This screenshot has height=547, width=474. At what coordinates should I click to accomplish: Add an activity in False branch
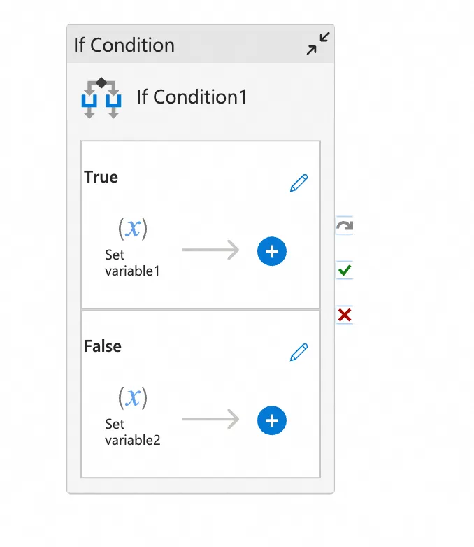(x=272, y=420)
